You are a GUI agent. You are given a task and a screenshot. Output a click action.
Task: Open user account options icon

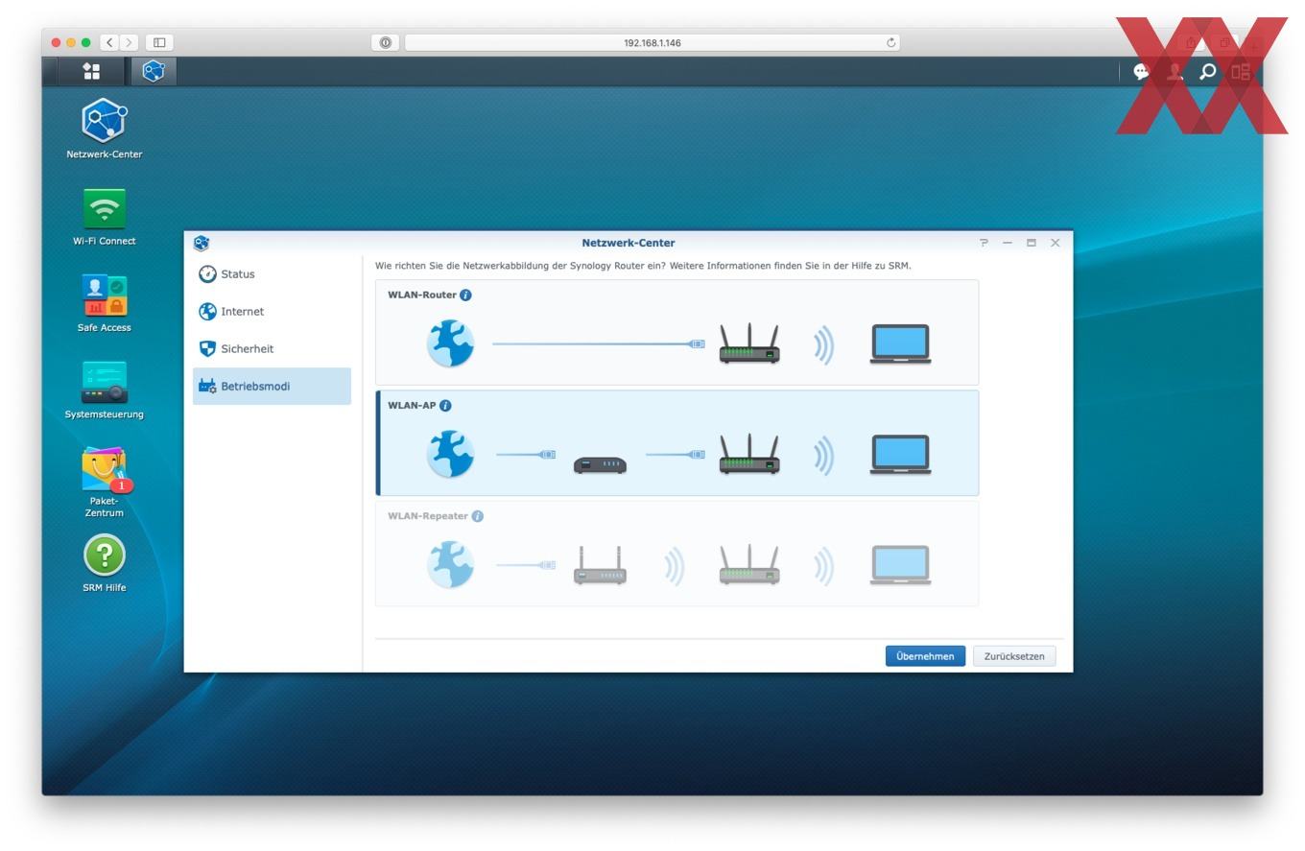[x=1174, y=72]
